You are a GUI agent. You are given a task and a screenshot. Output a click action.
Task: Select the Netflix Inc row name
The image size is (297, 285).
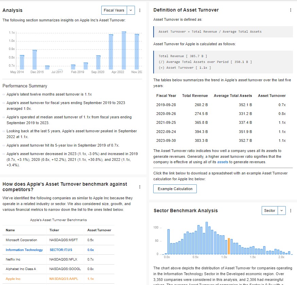click(13, 259)
